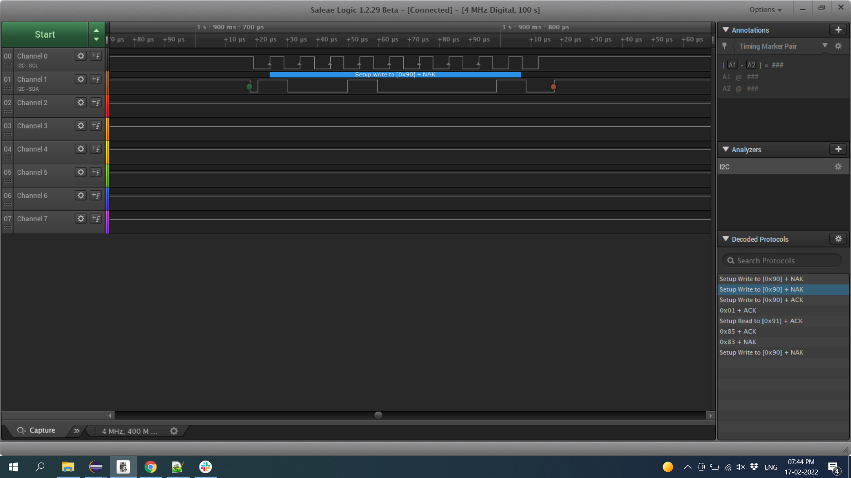Click horizontal scrollbar thumb under waveform
This screenshot has width=851, height=478.
[x=378, y=415]
